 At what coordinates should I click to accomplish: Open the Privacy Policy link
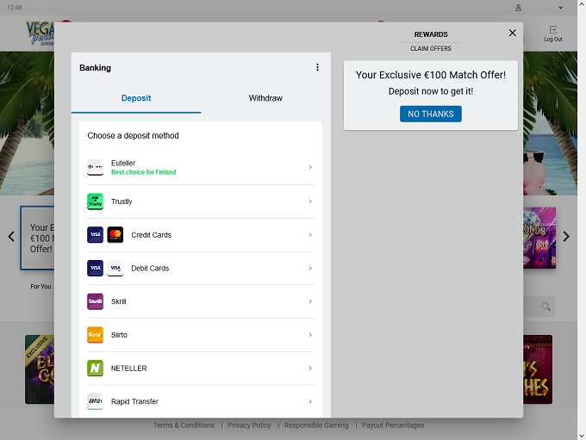point(249,425)
